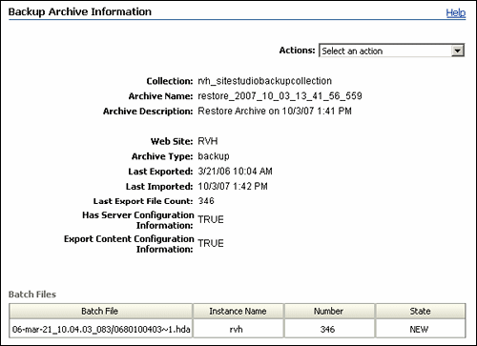Viewport: 477px width, 346px height.
Task: Click the Backup Archive Information title
Action: pyautogui.click(x=80, y=11)
